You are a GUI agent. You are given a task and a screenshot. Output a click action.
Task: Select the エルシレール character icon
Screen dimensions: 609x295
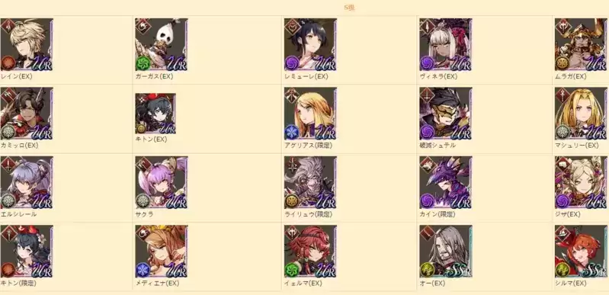27,183
